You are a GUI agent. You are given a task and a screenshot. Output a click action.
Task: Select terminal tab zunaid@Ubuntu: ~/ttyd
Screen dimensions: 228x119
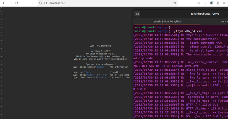[167, 21]
